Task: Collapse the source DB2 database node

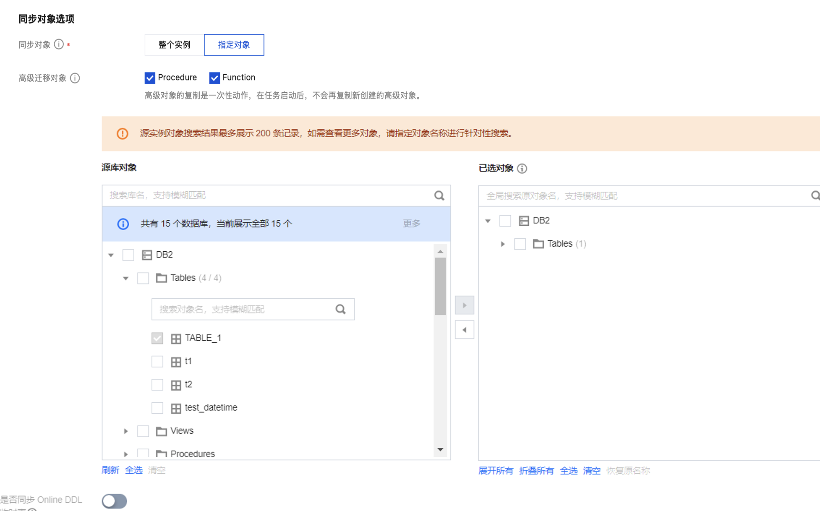Action: (111, 255)
